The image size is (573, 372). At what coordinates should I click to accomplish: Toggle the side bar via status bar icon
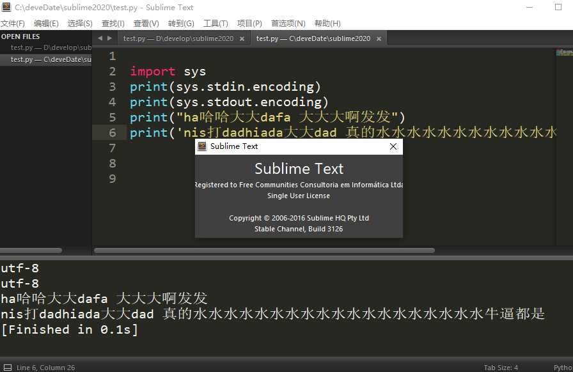tap(8, 368)
